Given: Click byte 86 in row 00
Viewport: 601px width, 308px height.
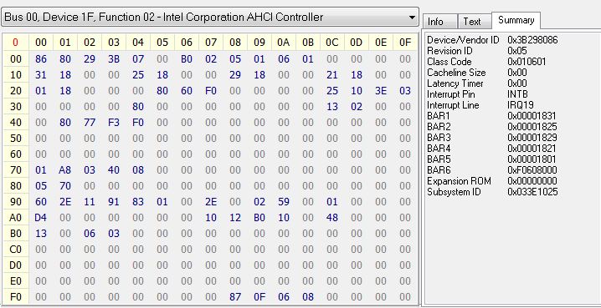Looking at the screenshot, I should 41,59.
